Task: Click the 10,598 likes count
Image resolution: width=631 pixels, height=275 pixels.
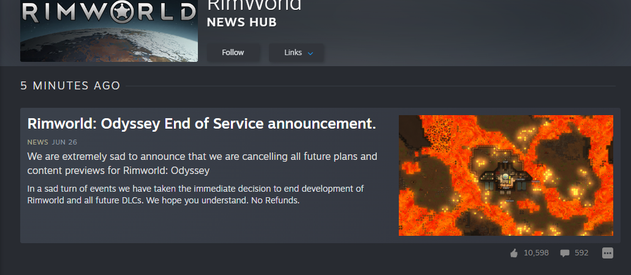Action: pos(536,253)
